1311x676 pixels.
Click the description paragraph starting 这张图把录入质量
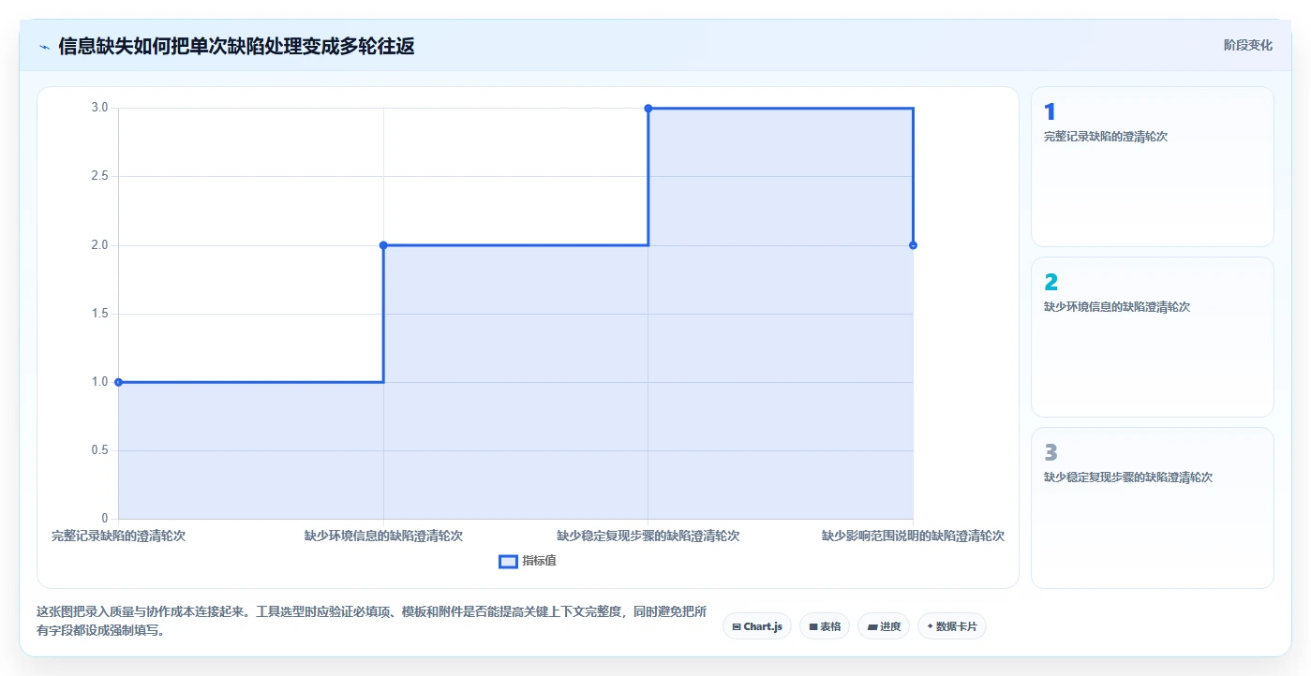pyautogui.click(x=371, y=621)
